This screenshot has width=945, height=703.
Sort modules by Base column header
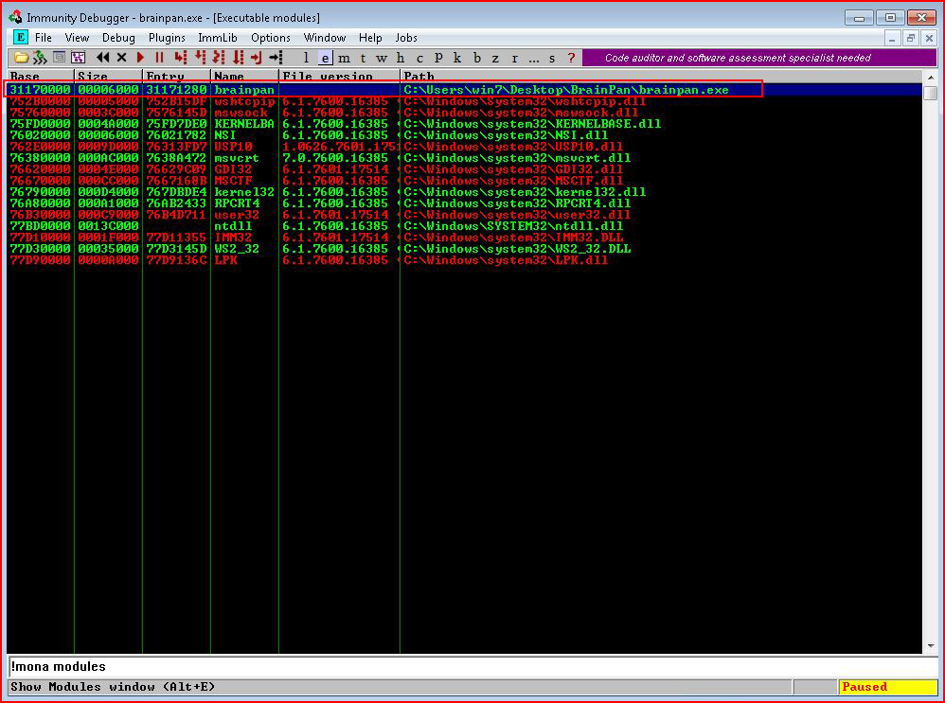click(x=41, y=77)
